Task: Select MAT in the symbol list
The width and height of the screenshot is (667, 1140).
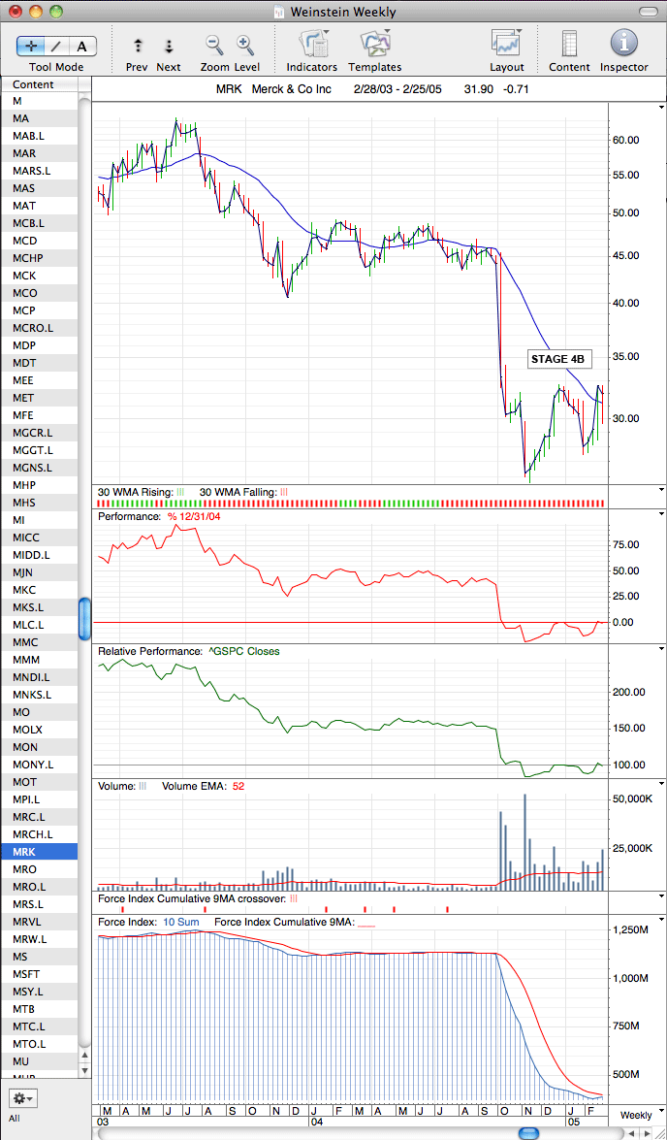Action: [x=39, y=206]
